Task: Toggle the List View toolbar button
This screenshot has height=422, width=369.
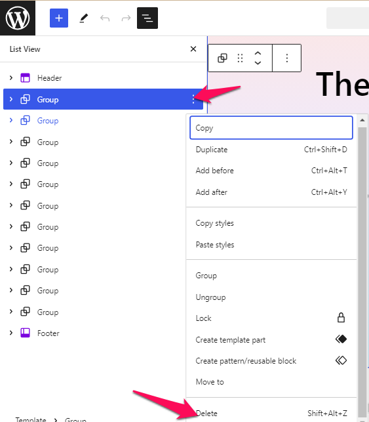Action: (147, 18)
